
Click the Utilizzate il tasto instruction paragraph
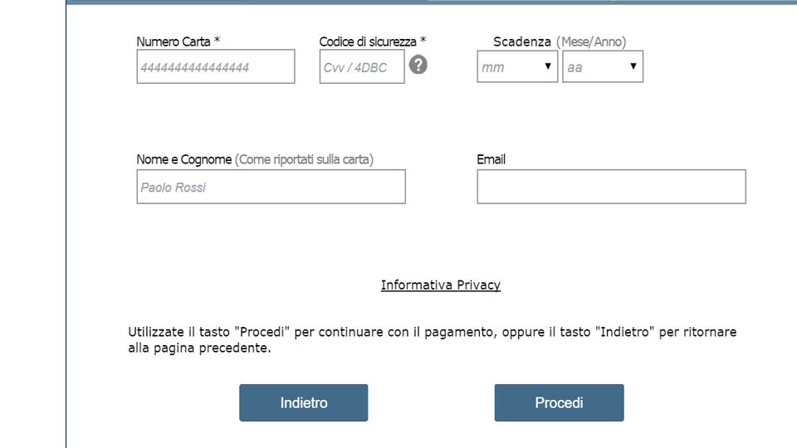[432, 340]
